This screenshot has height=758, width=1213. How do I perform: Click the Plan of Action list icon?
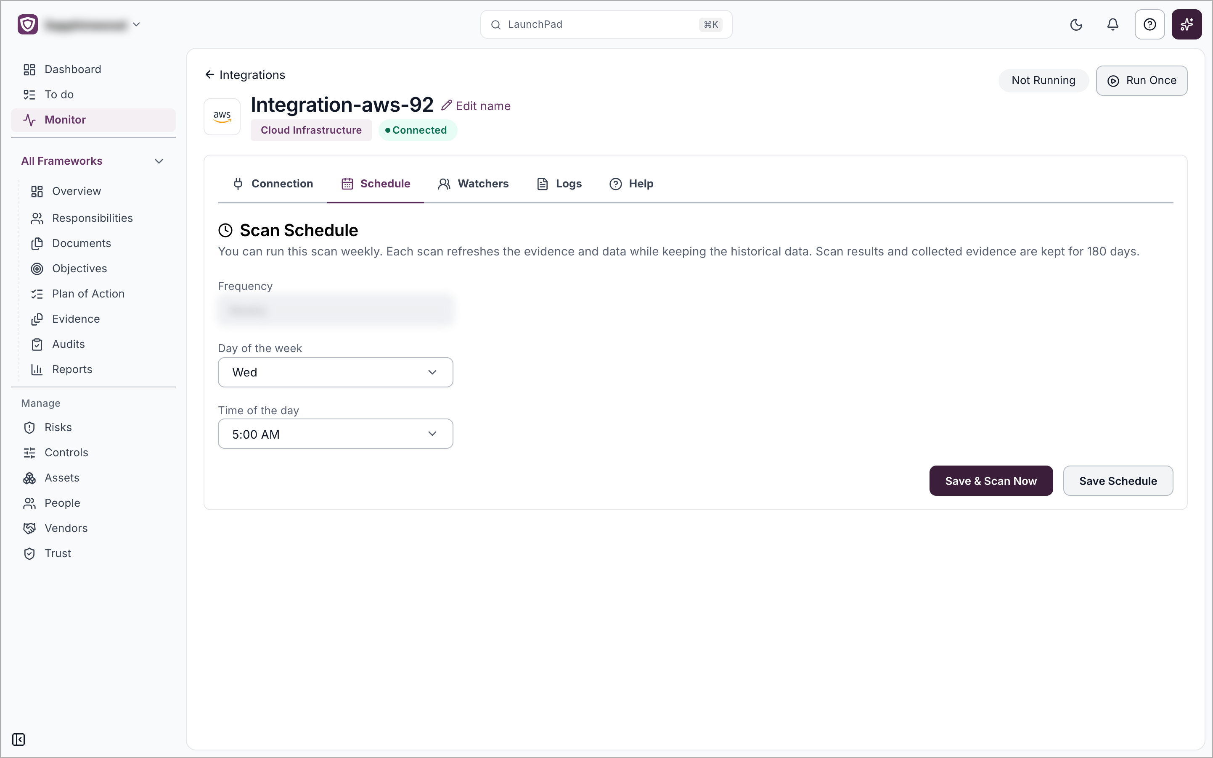point(37,293)
